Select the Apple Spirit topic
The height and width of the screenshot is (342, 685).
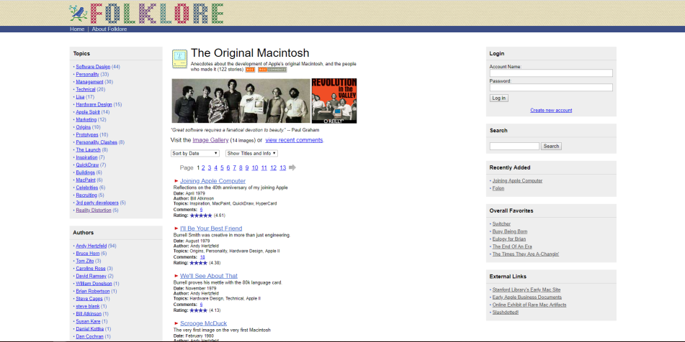point(88,112)
